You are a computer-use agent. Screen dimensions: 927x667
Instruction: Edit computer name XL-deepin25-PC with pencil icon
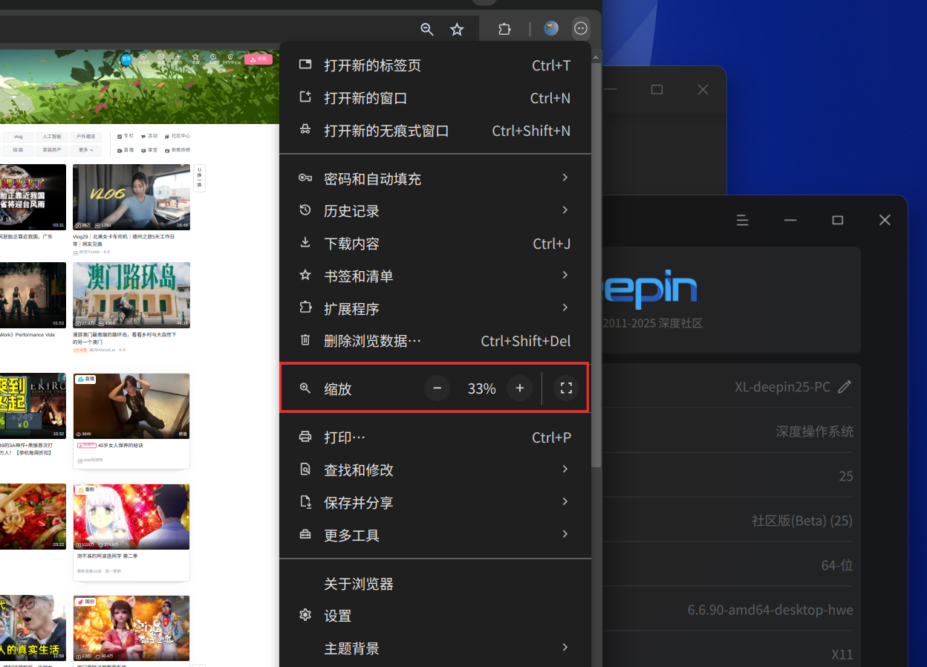coord(844,387)
